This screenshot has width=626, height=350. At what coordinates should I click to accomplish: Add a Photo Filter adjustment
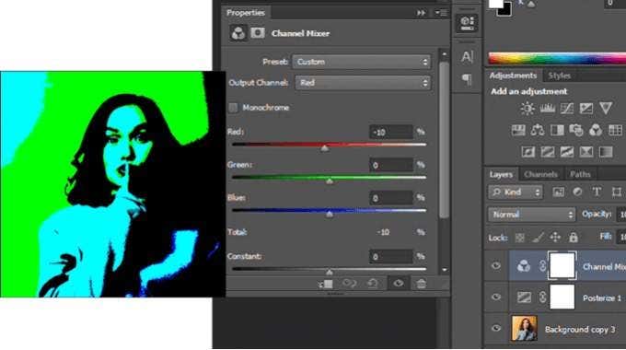(x=576, y=130)
